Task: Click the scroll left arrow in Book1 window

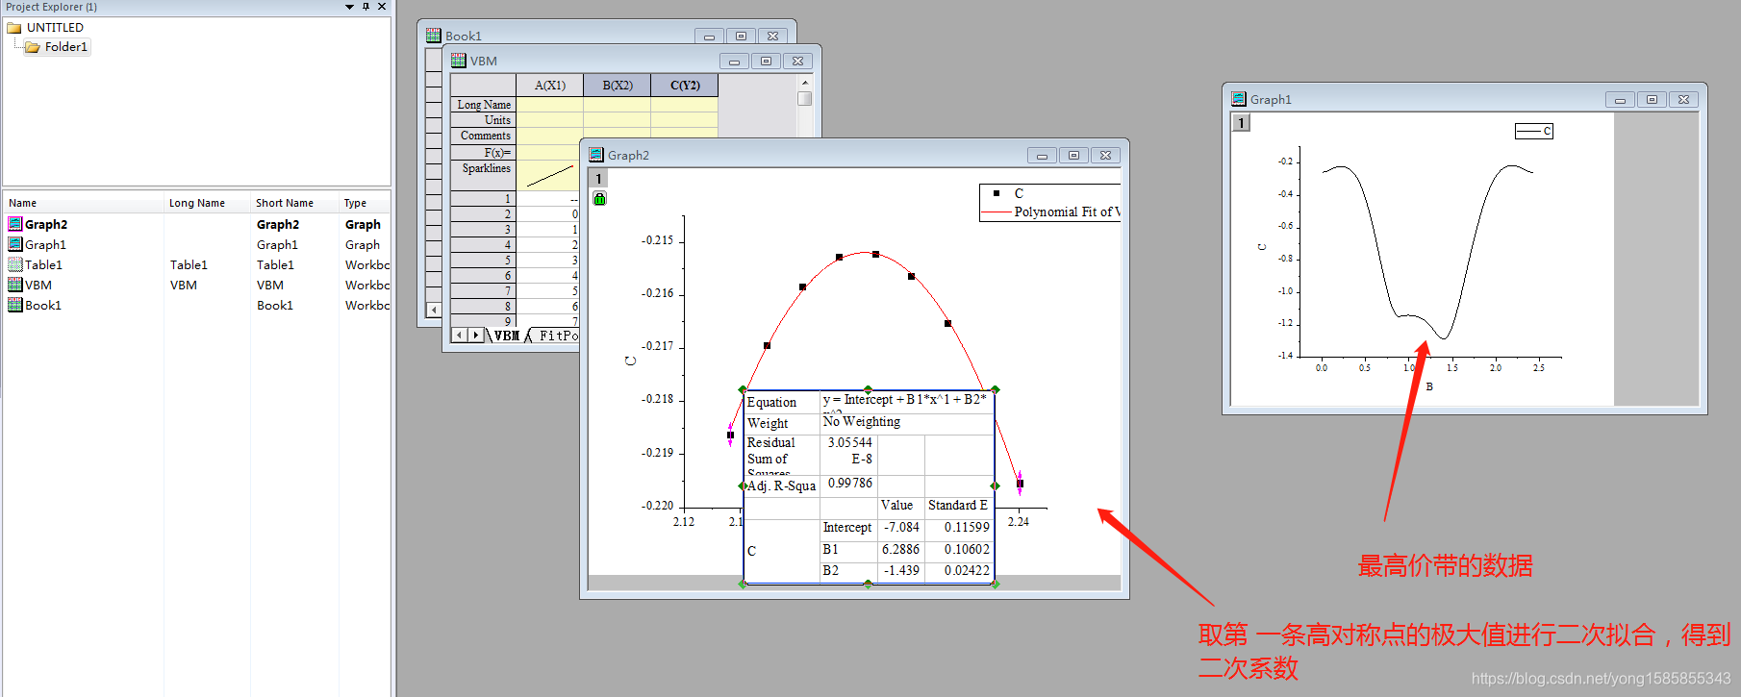Action: tap(434, 310)
